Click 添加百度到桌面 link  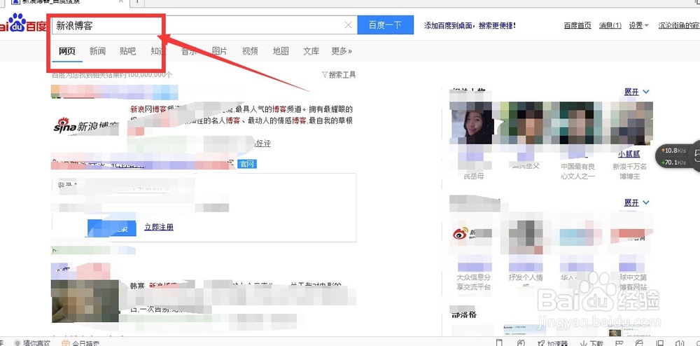[x=470, y=25]
